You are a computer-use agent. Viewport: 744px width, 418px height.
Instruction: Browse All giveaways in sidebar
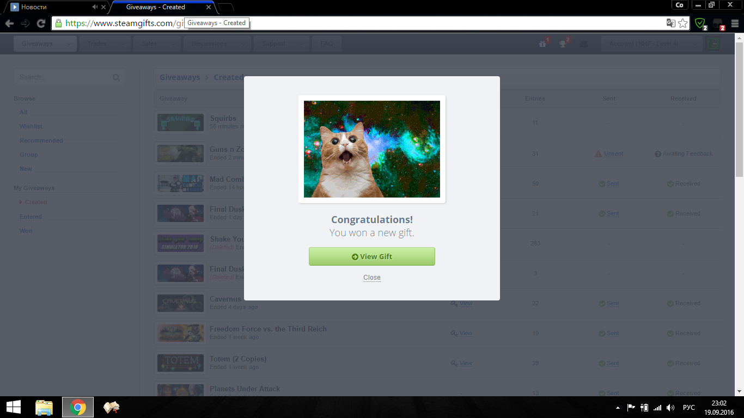pyautogui.click(x=23, y=112)
